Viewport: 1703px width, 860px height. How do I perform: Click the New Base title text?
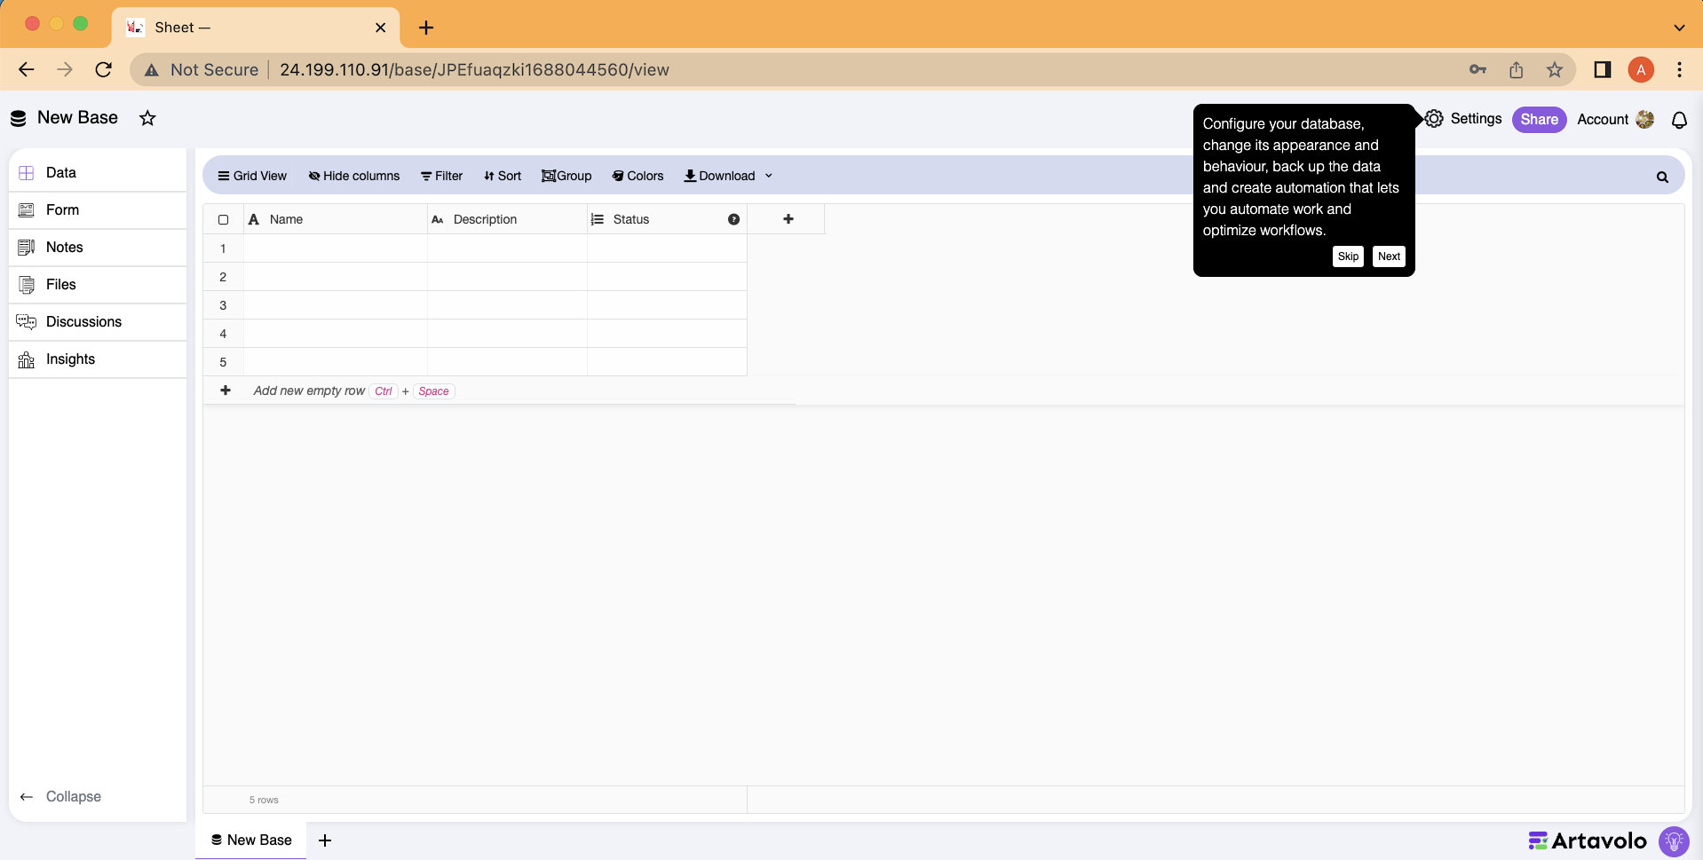(77, 118)
